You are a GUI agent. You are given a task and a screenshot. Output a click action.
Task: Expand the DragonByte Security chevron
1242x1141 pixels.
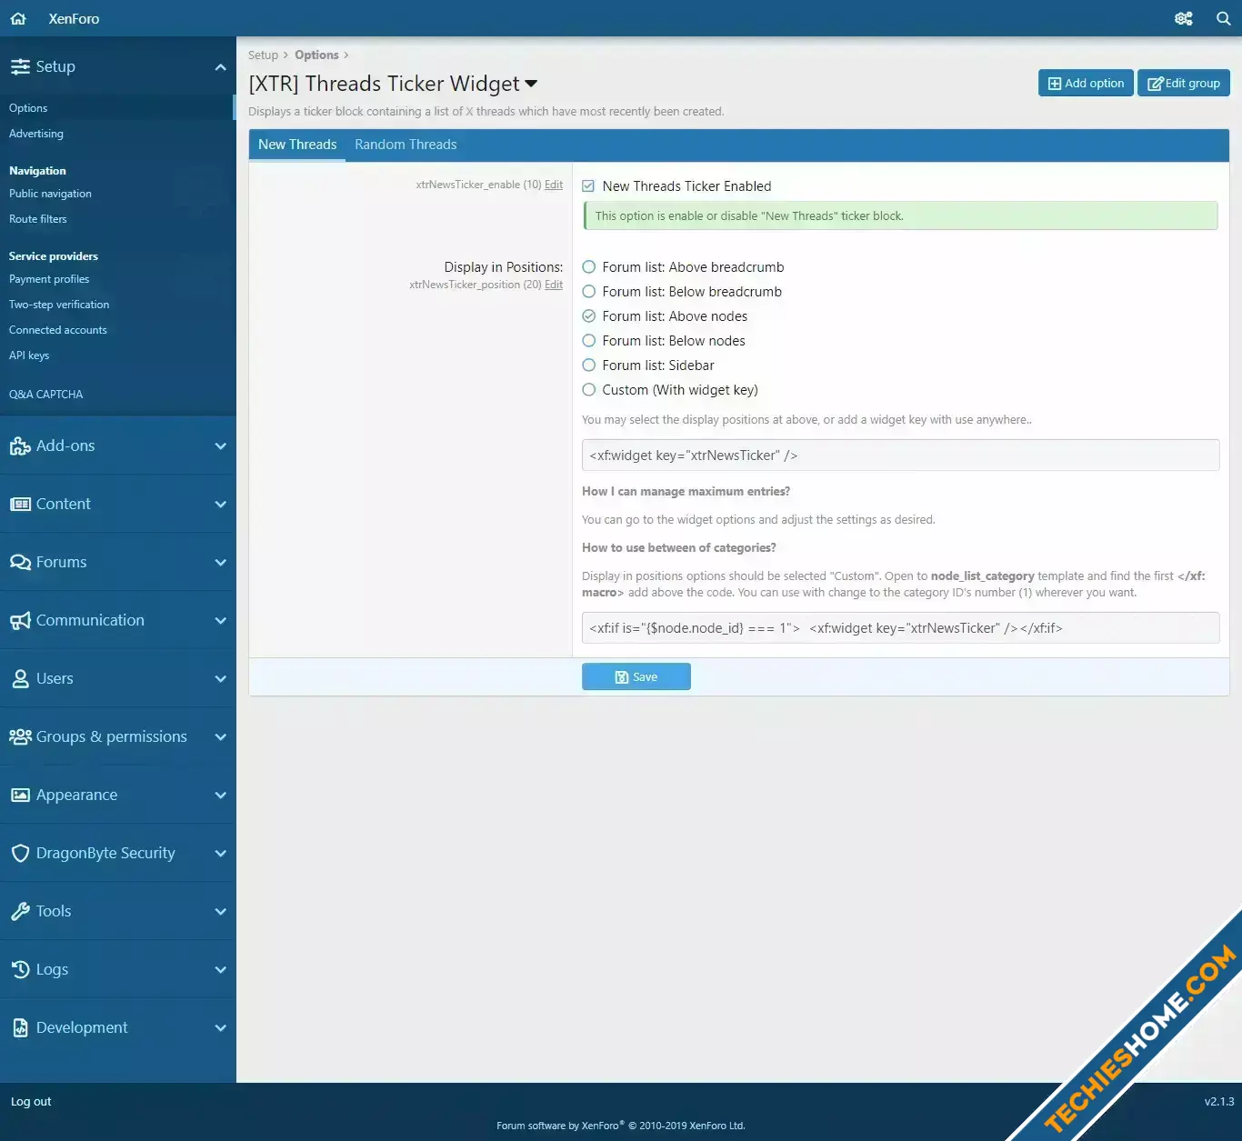click(x=220, y=853)
